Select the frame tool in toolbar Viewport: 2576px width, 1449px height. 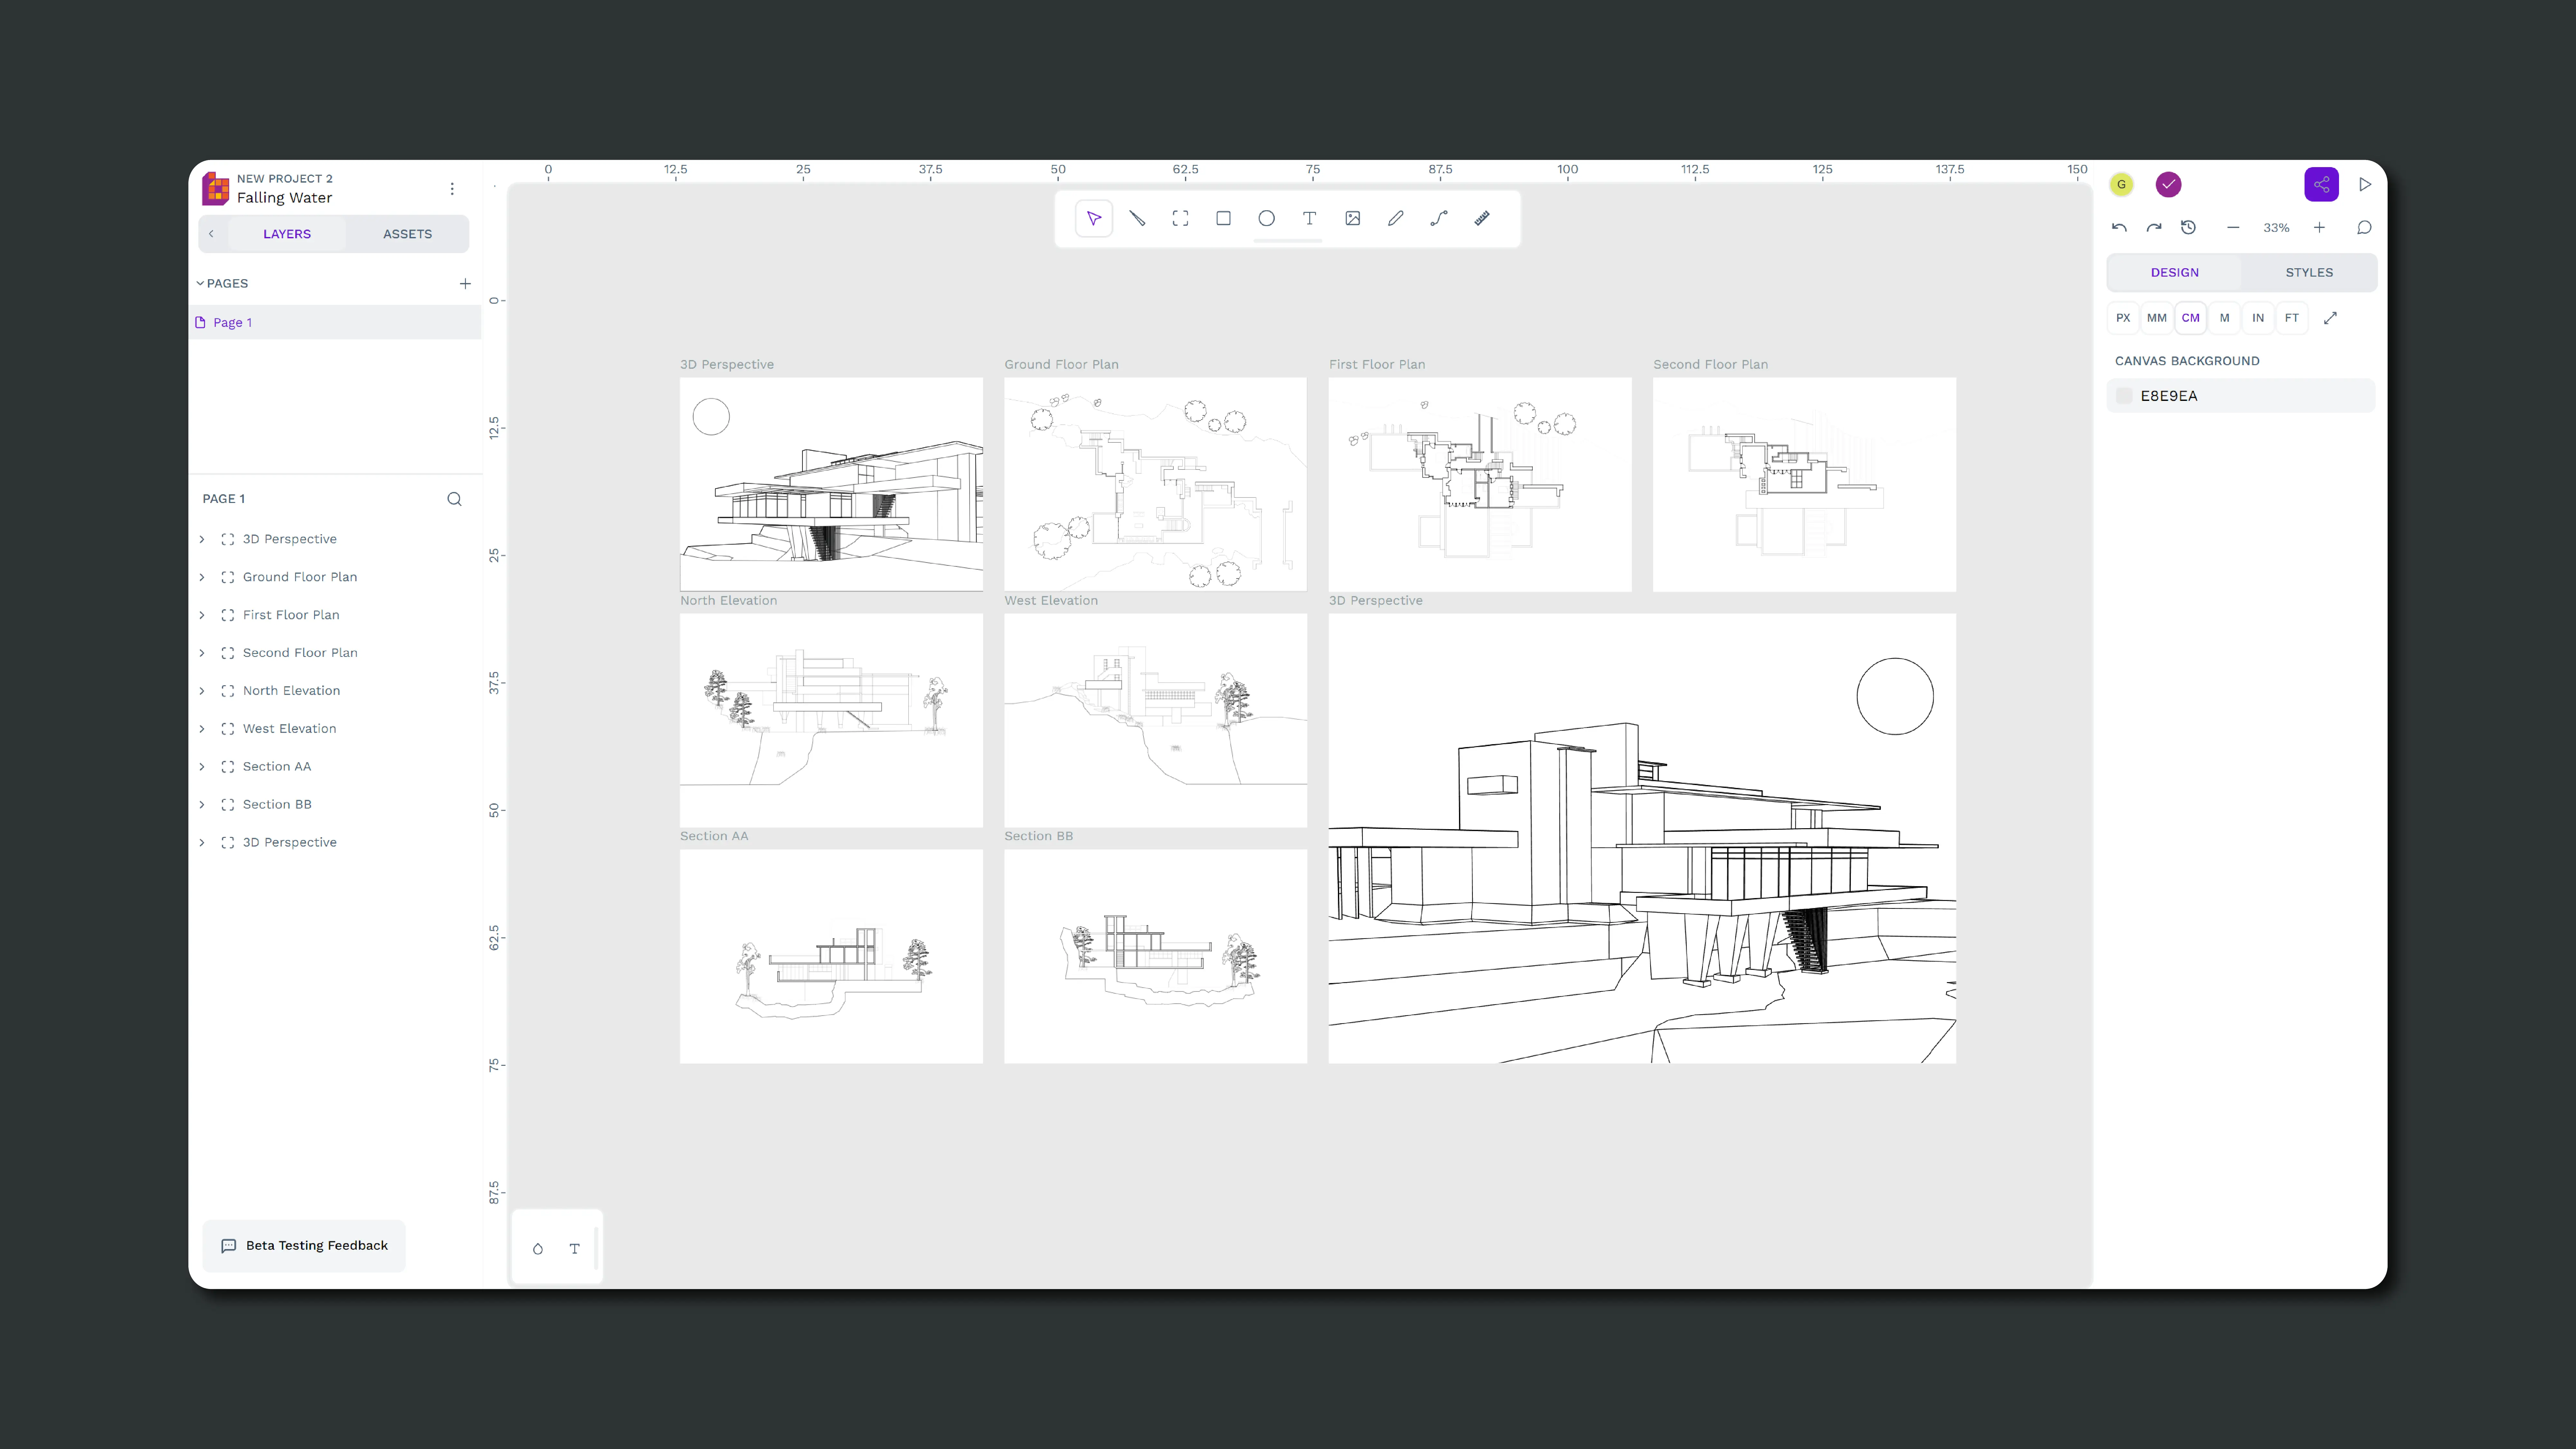pos(1180,218)
